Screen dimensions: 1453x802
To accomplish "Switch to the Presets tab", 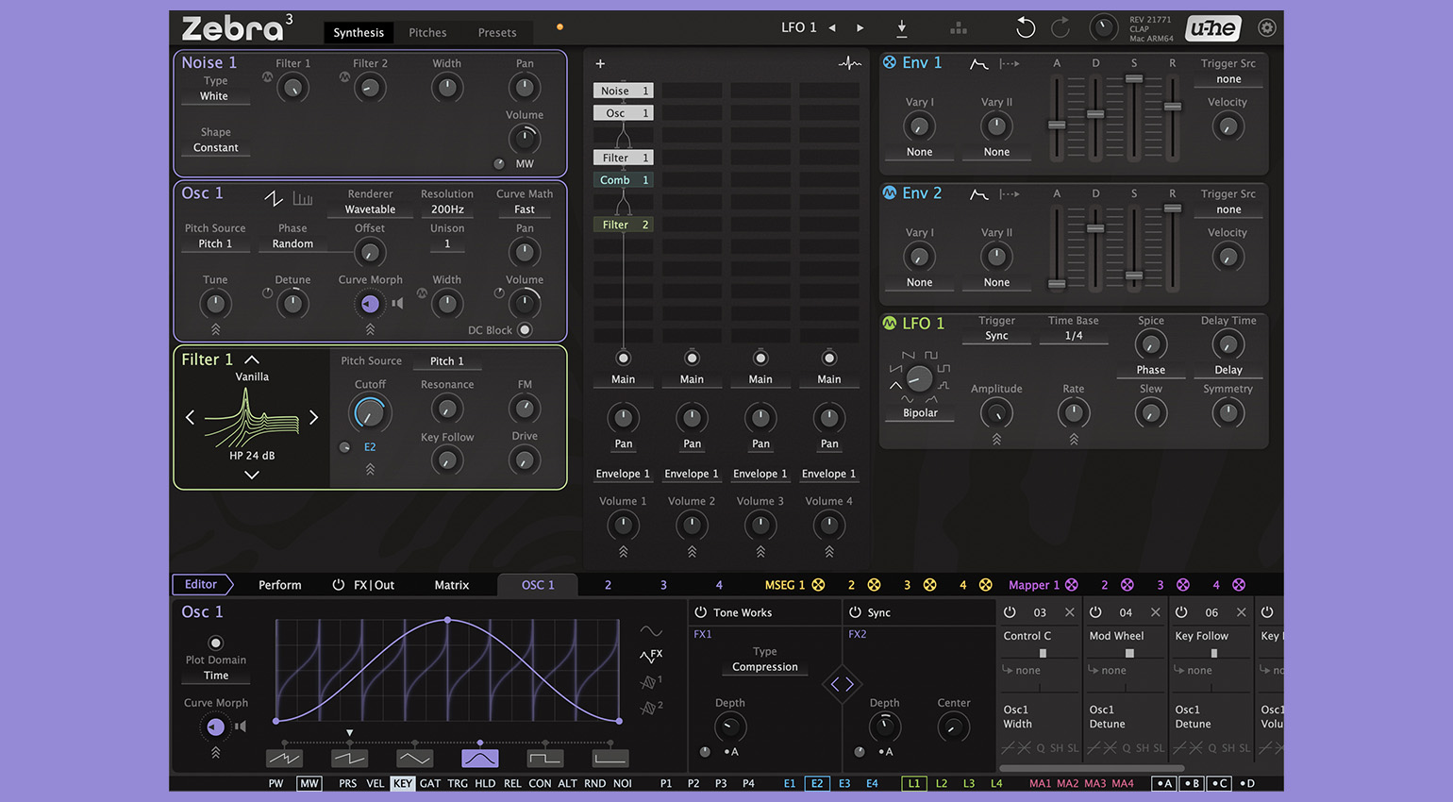I will coord(496,32).
